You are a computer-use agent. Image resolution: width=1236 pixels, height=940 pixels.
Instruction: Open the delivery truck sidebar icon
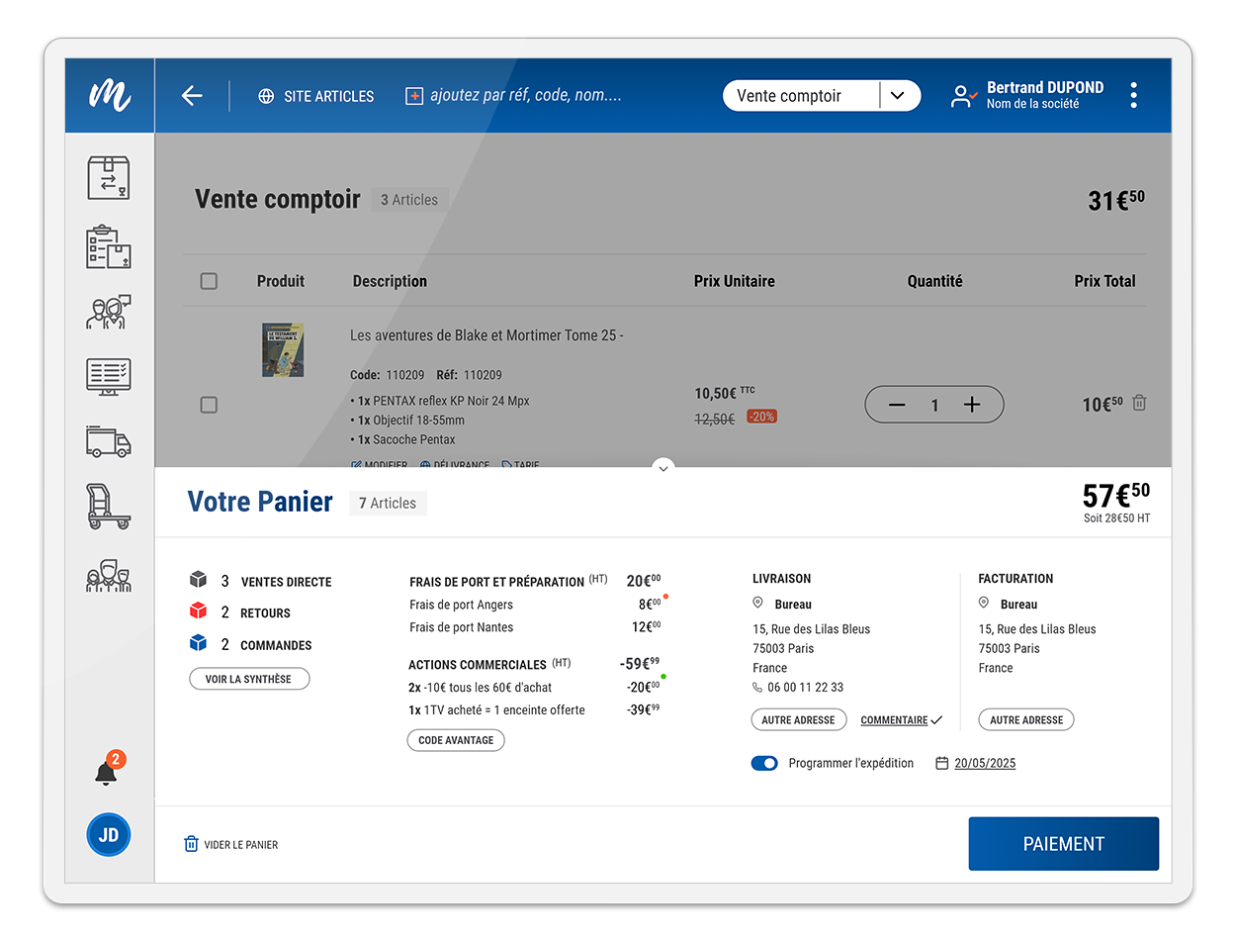pyautogui.click(x=109, y=442)
